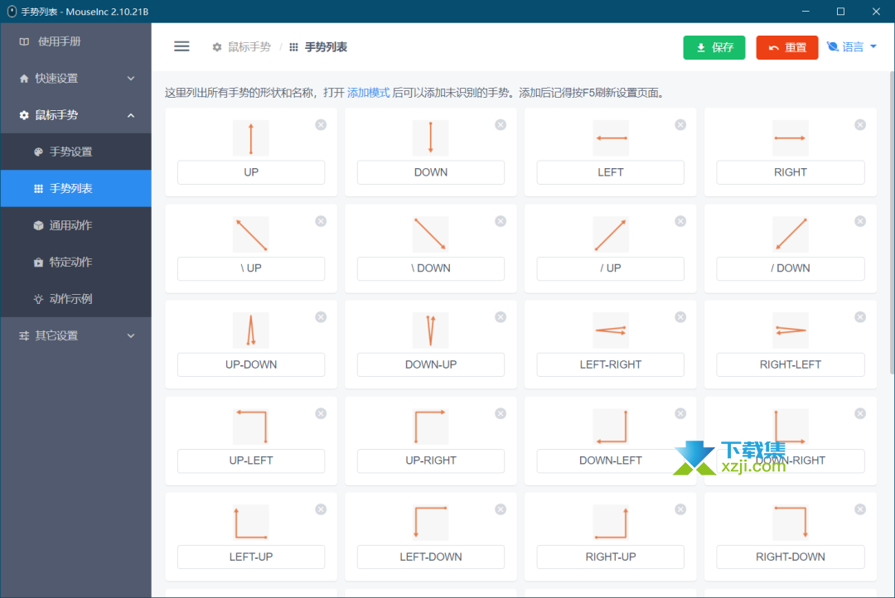Expand 其它设置 sidebar section

pos(76,335)
